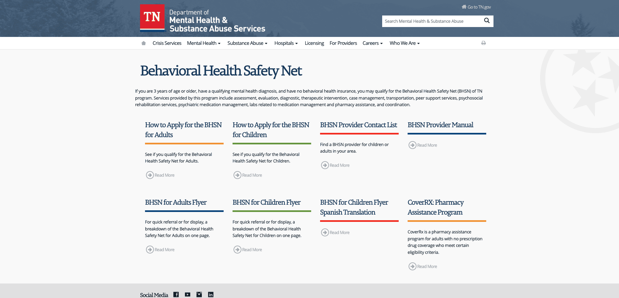This screenshot has height=298, width=619.
Task: Click the TN state logo
Action: coord(152,18)
